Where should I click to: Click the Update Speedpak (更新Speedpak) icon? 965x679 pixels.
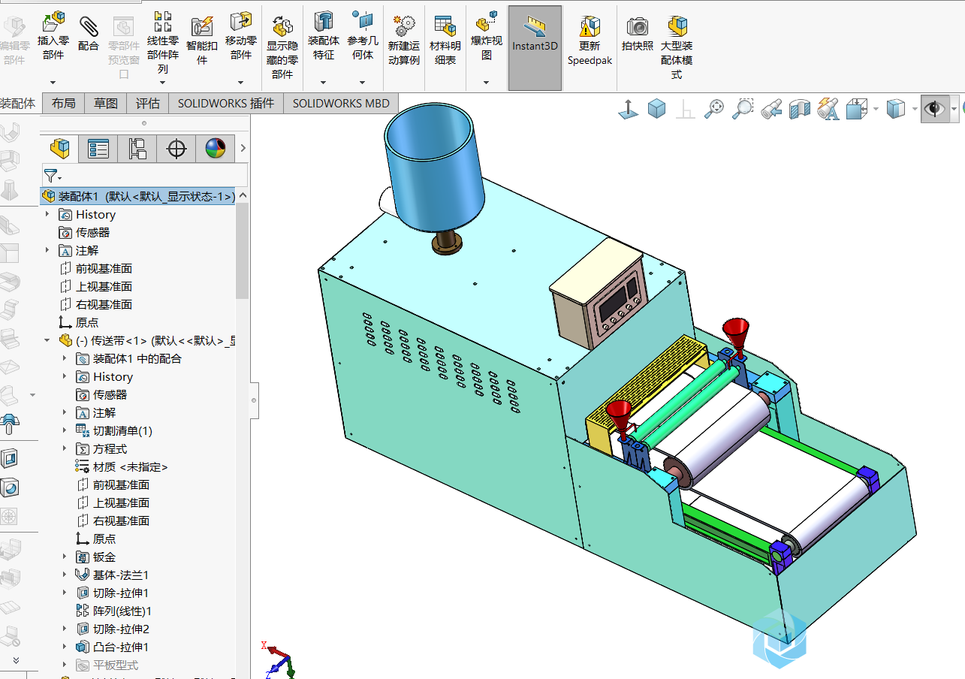click(x=590, y=27)
